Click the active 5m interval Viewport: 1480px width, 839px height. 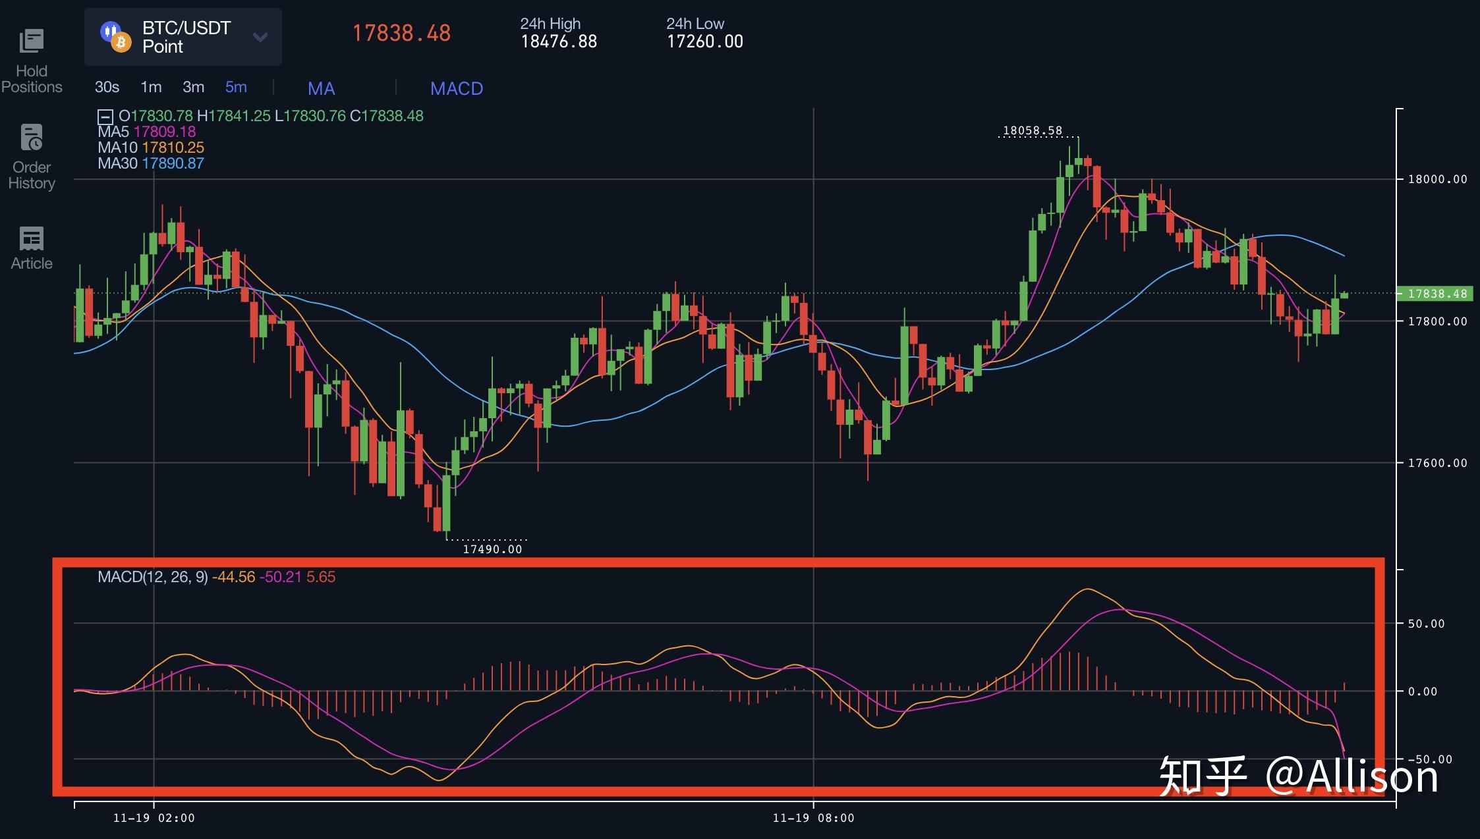pos(236,86)
